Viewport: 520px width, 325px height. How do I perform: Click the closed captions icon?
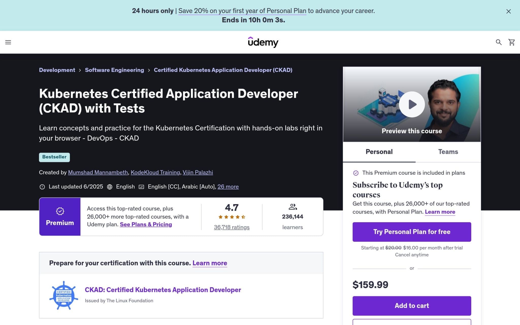[x=141, y=187]
